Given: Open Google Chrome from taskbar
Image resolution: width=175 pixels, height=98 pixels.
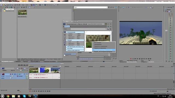Looking at the screenshot, I should tap(8, 96).
